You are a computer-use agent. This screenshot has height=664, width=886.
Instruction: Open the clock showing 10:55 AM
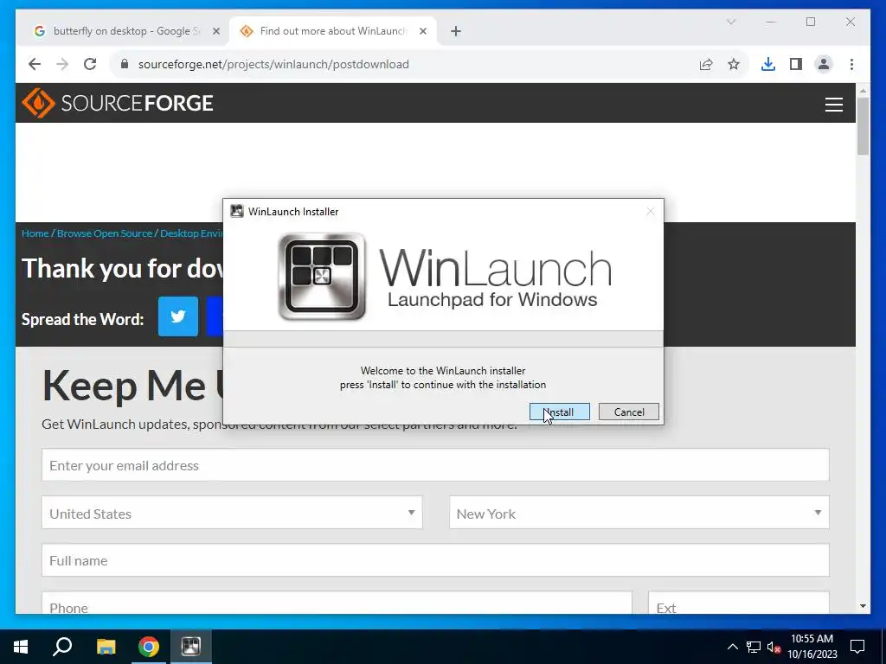coord(812,647)
